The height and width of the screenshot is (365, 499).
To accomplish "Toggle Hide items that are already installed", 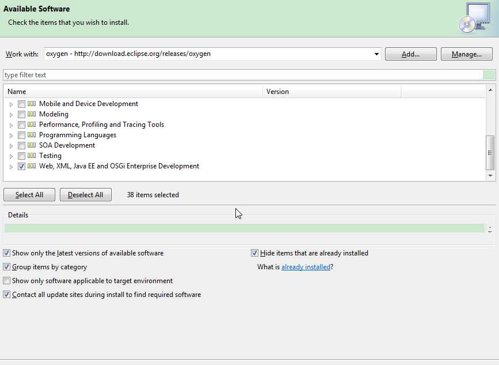I will (x=254, y=253).
